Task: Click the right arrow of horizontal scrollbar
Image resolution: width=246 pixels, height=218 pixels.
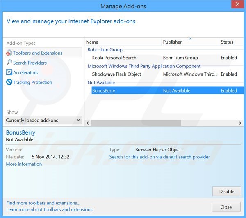Action: pos(240,123)
